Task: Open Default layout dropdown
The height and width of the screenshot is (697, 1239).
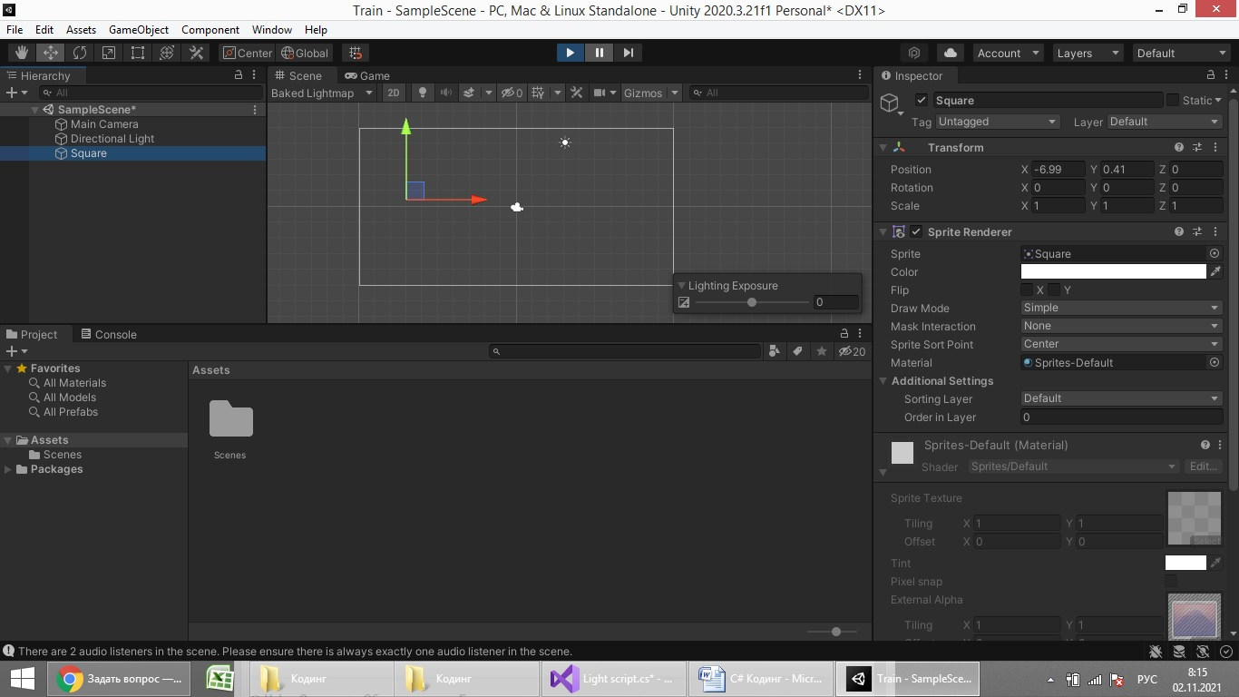Action: (x=1182, y=53)
